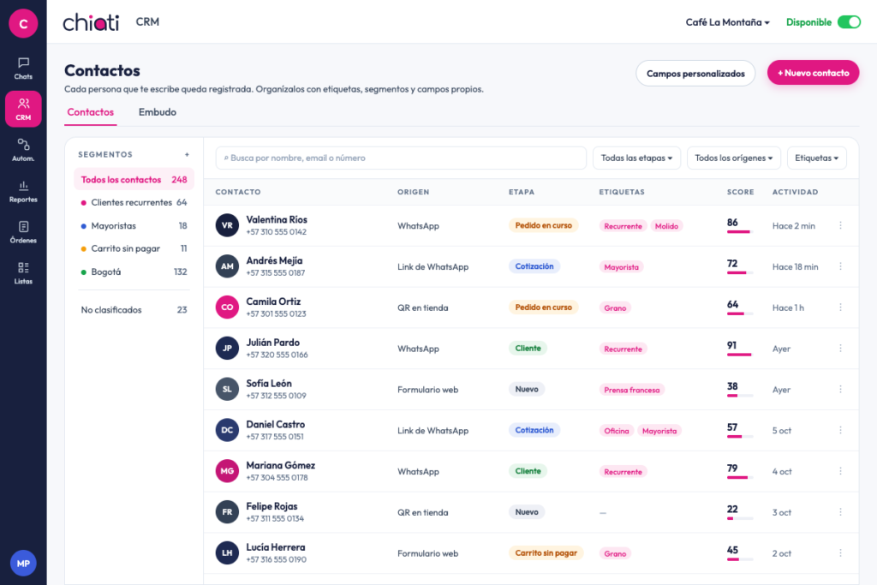This screenshot has height=585, width=877.
Task: Select Carrito sin pagar segment
Action: click(x=134, y=248)
